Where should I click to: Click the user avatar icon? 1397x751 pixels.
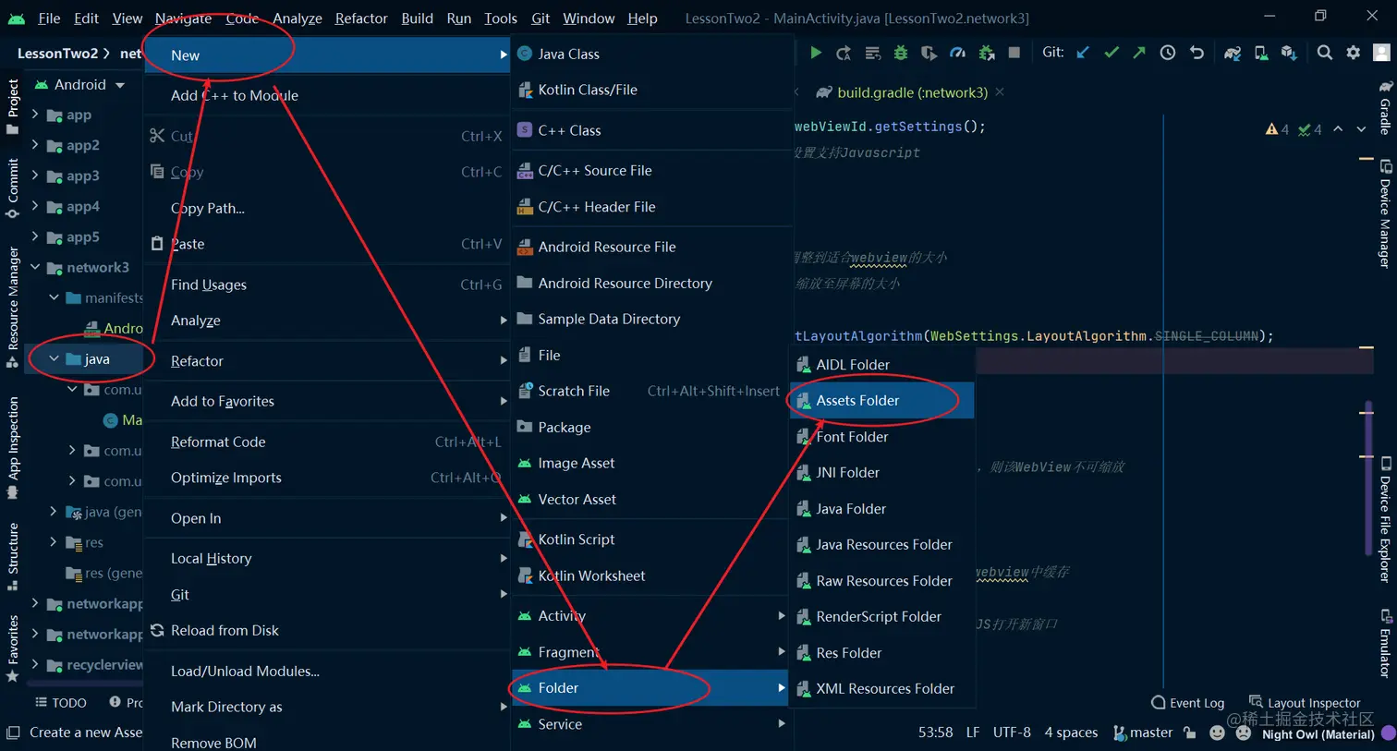(x=1382, y=53)
